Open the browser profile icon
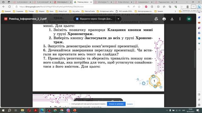This screenshot has width=202, height=113. 187,7
